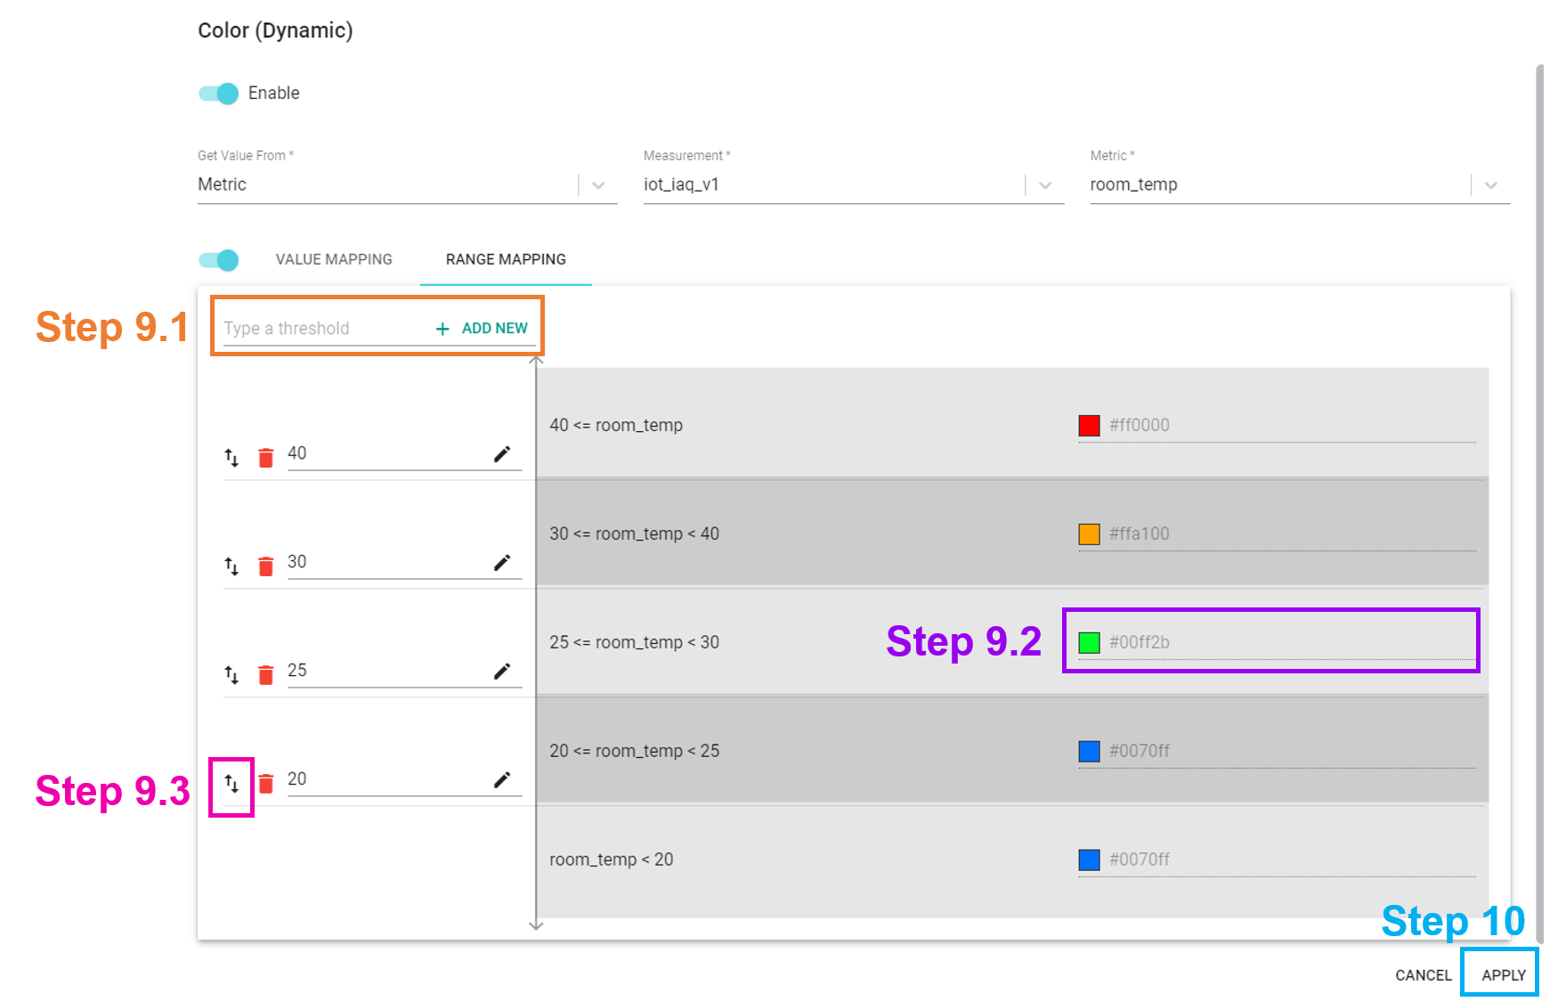The width and height of the screenshot is (1566, 1002).
Task: Remove the 30 threshold via trash icon
Action: click(265, 566)
